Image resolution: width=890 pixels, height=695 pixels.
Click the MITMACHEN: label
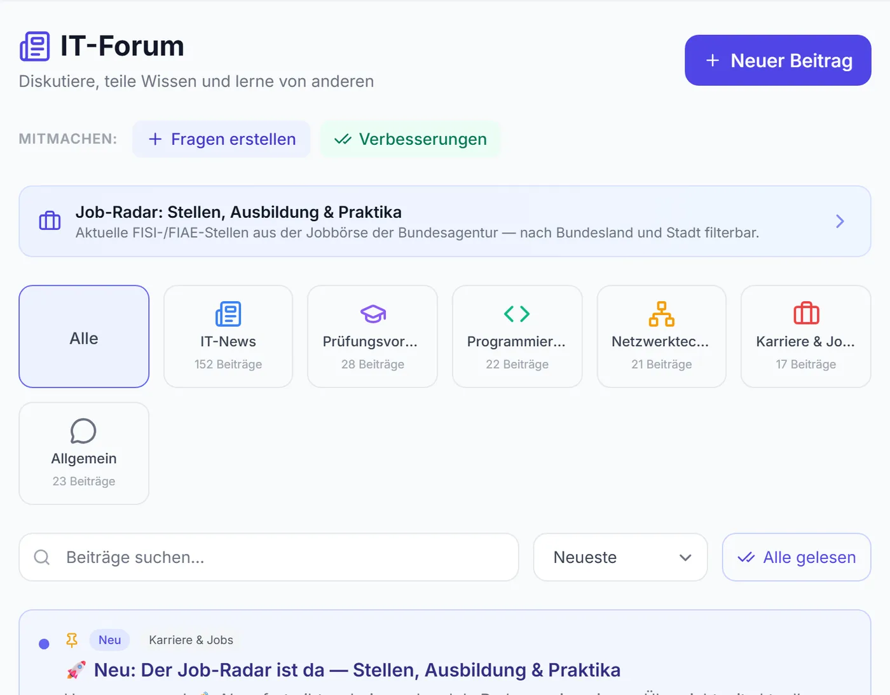coord(68,138)
